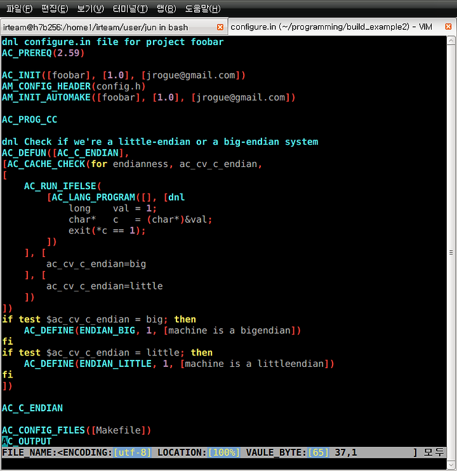The height and width of the screenshot is (471, 457).
Task: Click the AC_PROG_CC line
Action: pos(29,120)
